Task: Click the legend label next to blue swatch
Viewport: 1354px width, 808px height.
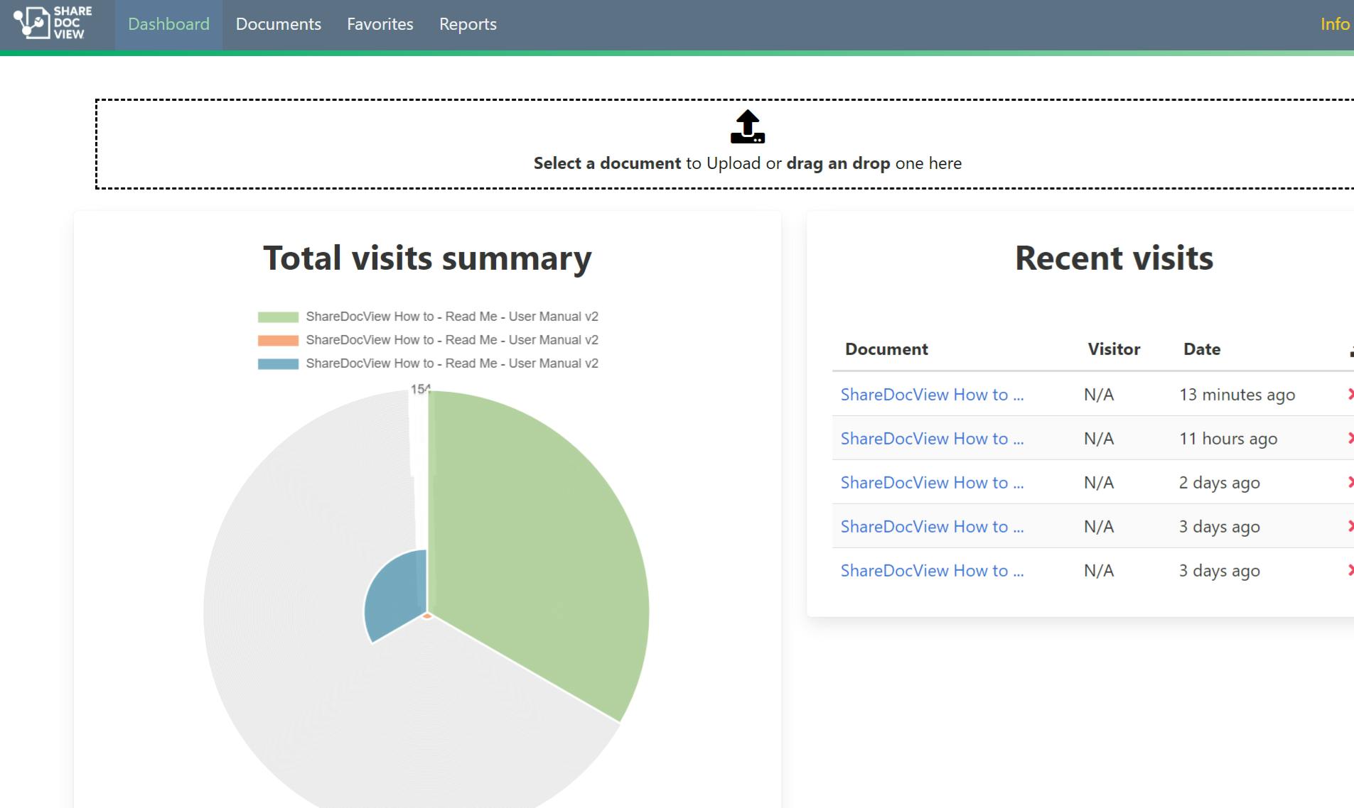Action: [452, 364]
